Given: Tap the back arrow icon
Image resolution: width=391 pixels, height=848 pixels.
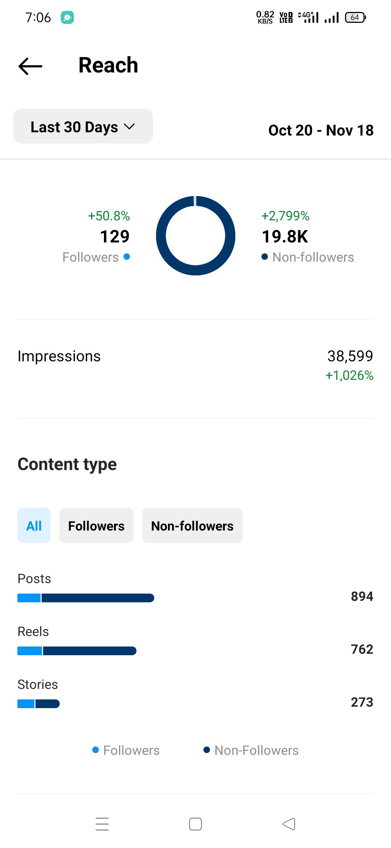Looking at the screenshot, I should (x=30, y=66).
